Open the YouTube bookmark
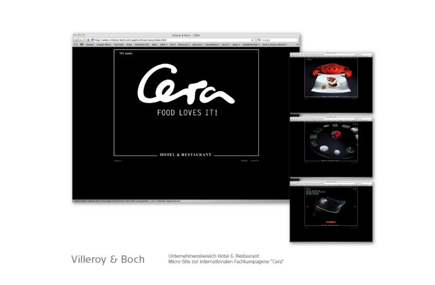Viewport: 435px width, 285px height. pyautogui.click(x=119, y=45)
